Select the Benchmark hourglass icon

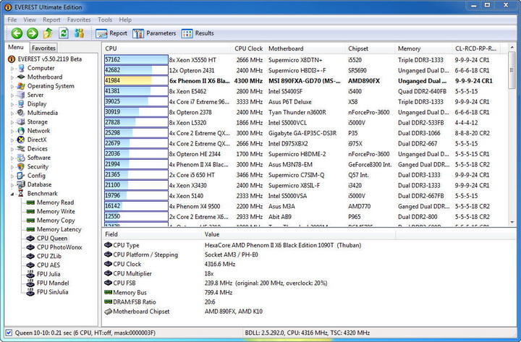[21, 193]
